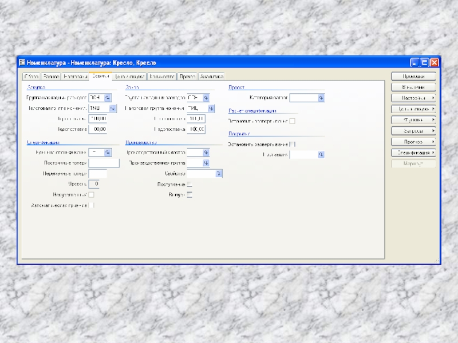The image size is (458, 343).
Task: Open the Прогноз menu button
Action: [x=413, y=142]
